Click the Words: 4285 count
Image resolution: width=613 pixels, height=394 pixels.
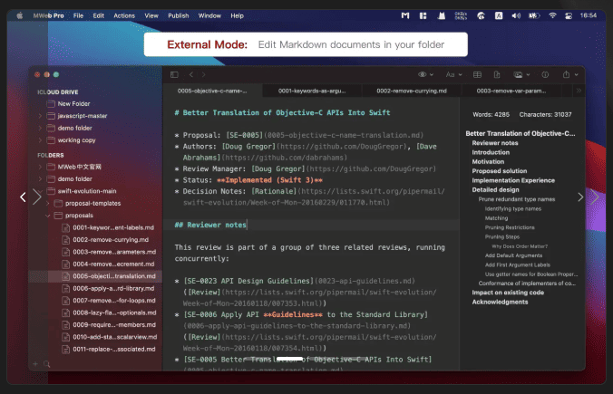click(491, 114)
